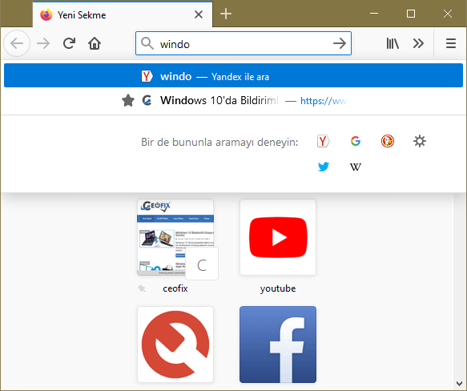The image size is (467, 391).
Task: Click the scrollbar down arrow
Action: point(459,384)
